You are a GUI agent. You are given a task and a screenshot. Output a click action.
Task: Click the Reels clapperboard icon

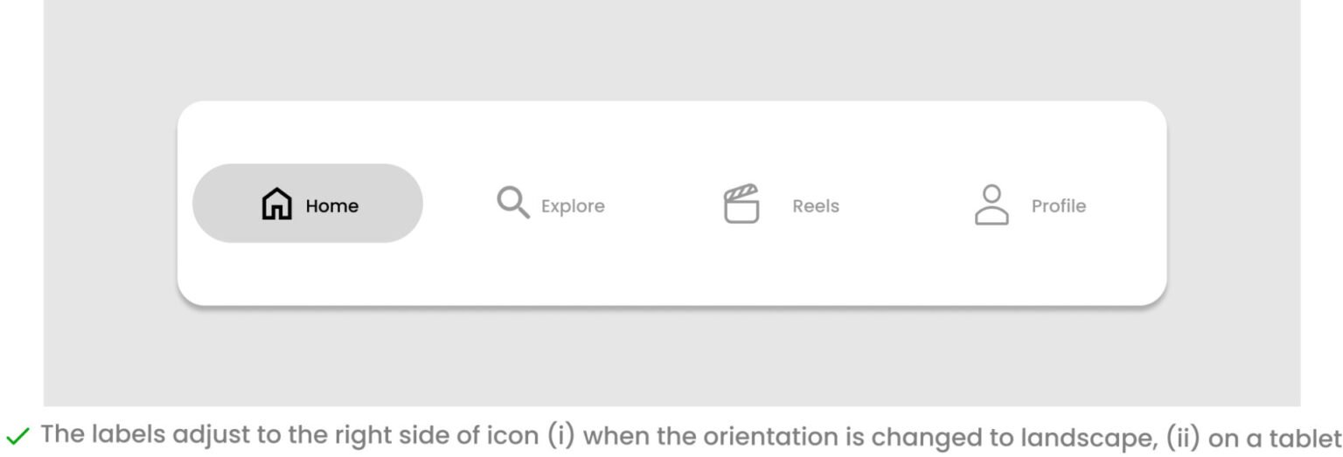point(741,204)
